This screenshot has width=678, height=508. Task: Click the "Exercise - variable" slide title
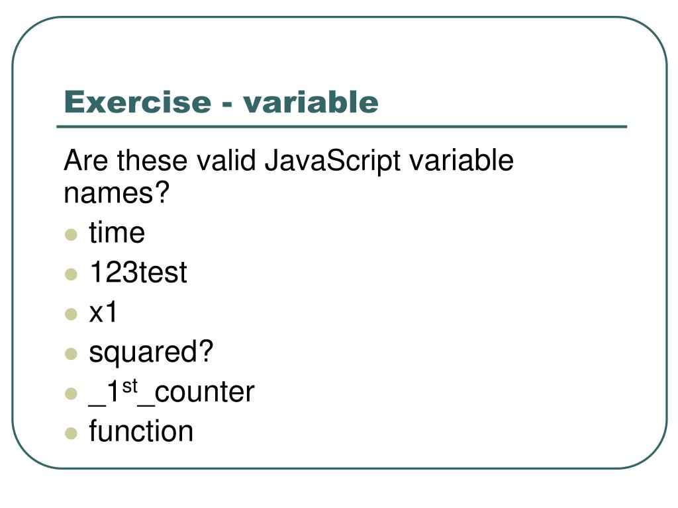point(221,103)
